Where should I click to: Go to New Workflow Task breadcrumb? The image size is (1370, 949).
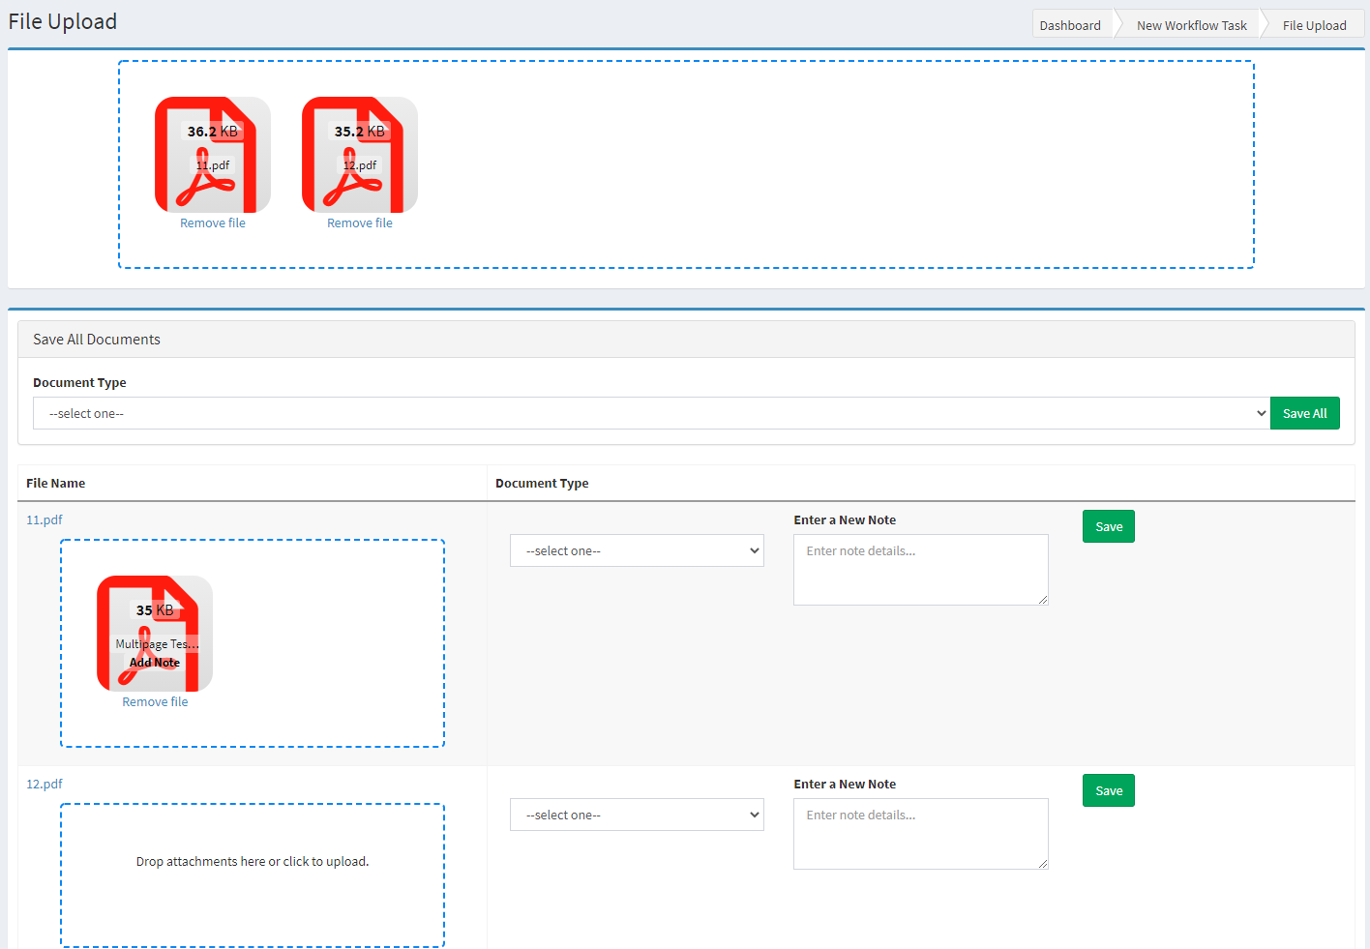pyautogui.click(x=1192, y=25)
